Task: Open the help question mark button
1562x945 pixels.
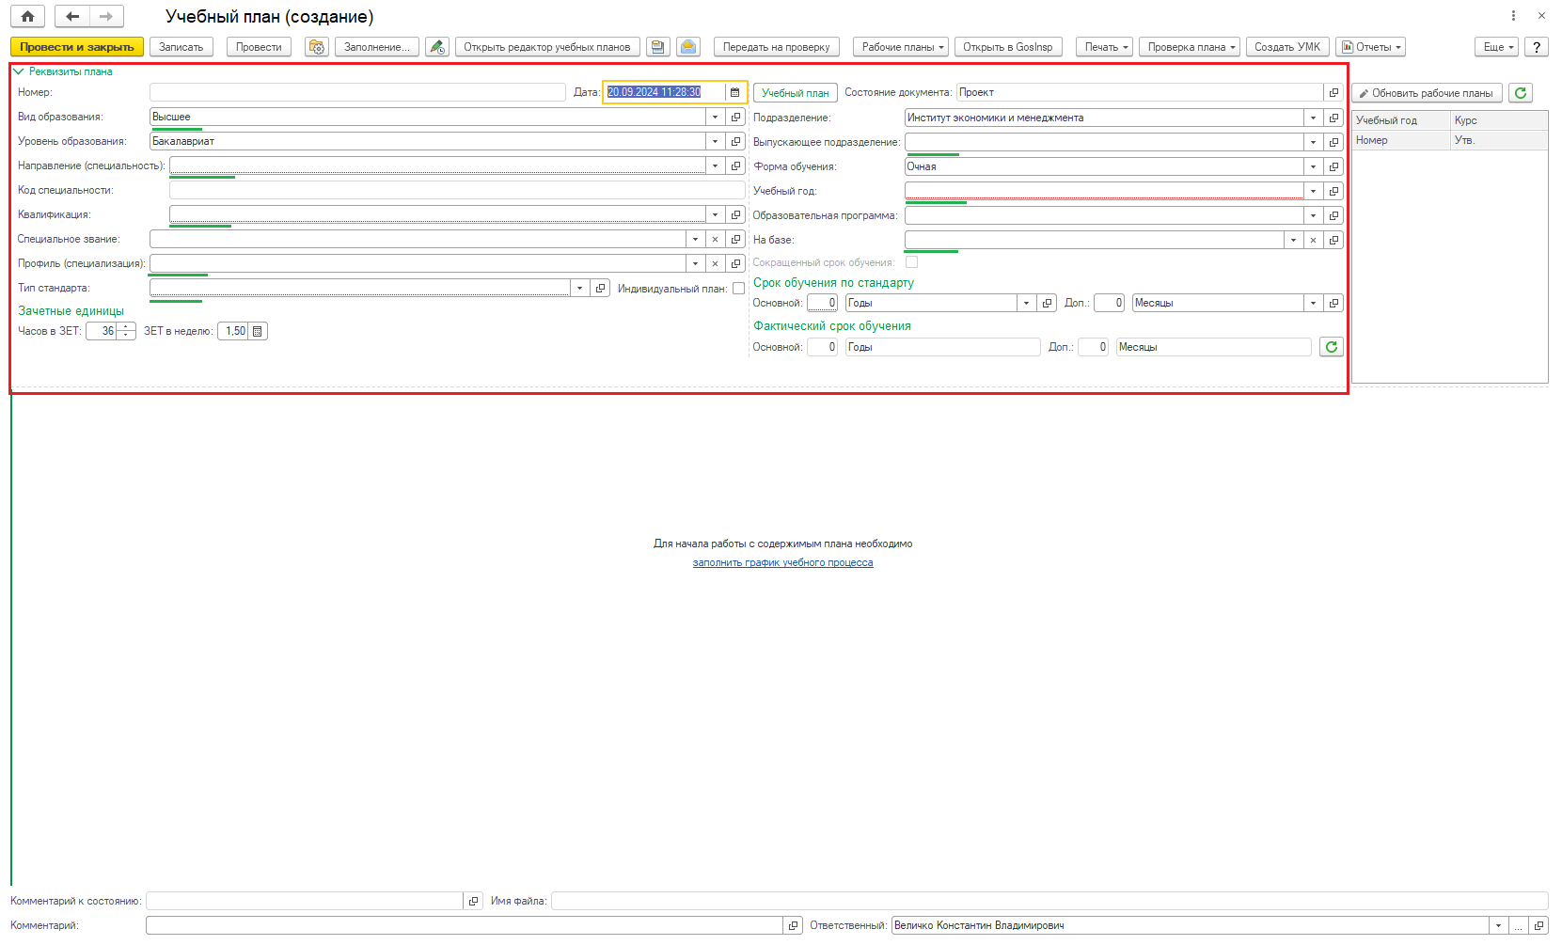Action: tap(1537, 47)
